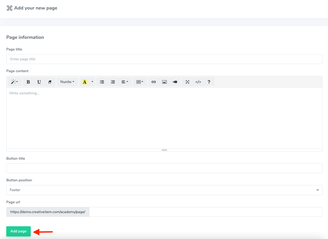Open the Nunito font family dropdown
The image size is (328, 239).
tap(67, 82)
